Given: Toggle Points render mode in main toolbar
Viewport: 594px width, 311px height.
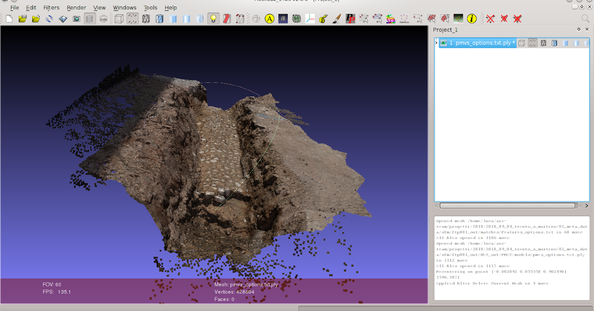Looking at the screenshot, I should [132, 19].
